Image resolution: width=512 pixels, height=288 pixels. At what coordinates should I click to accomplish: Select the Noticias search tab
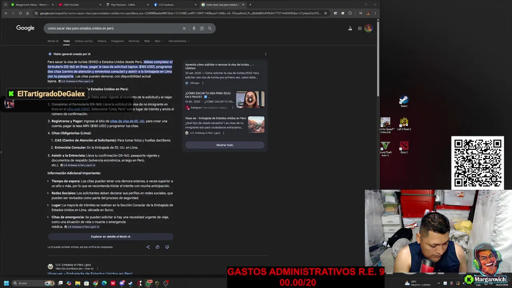click(134, 41)
